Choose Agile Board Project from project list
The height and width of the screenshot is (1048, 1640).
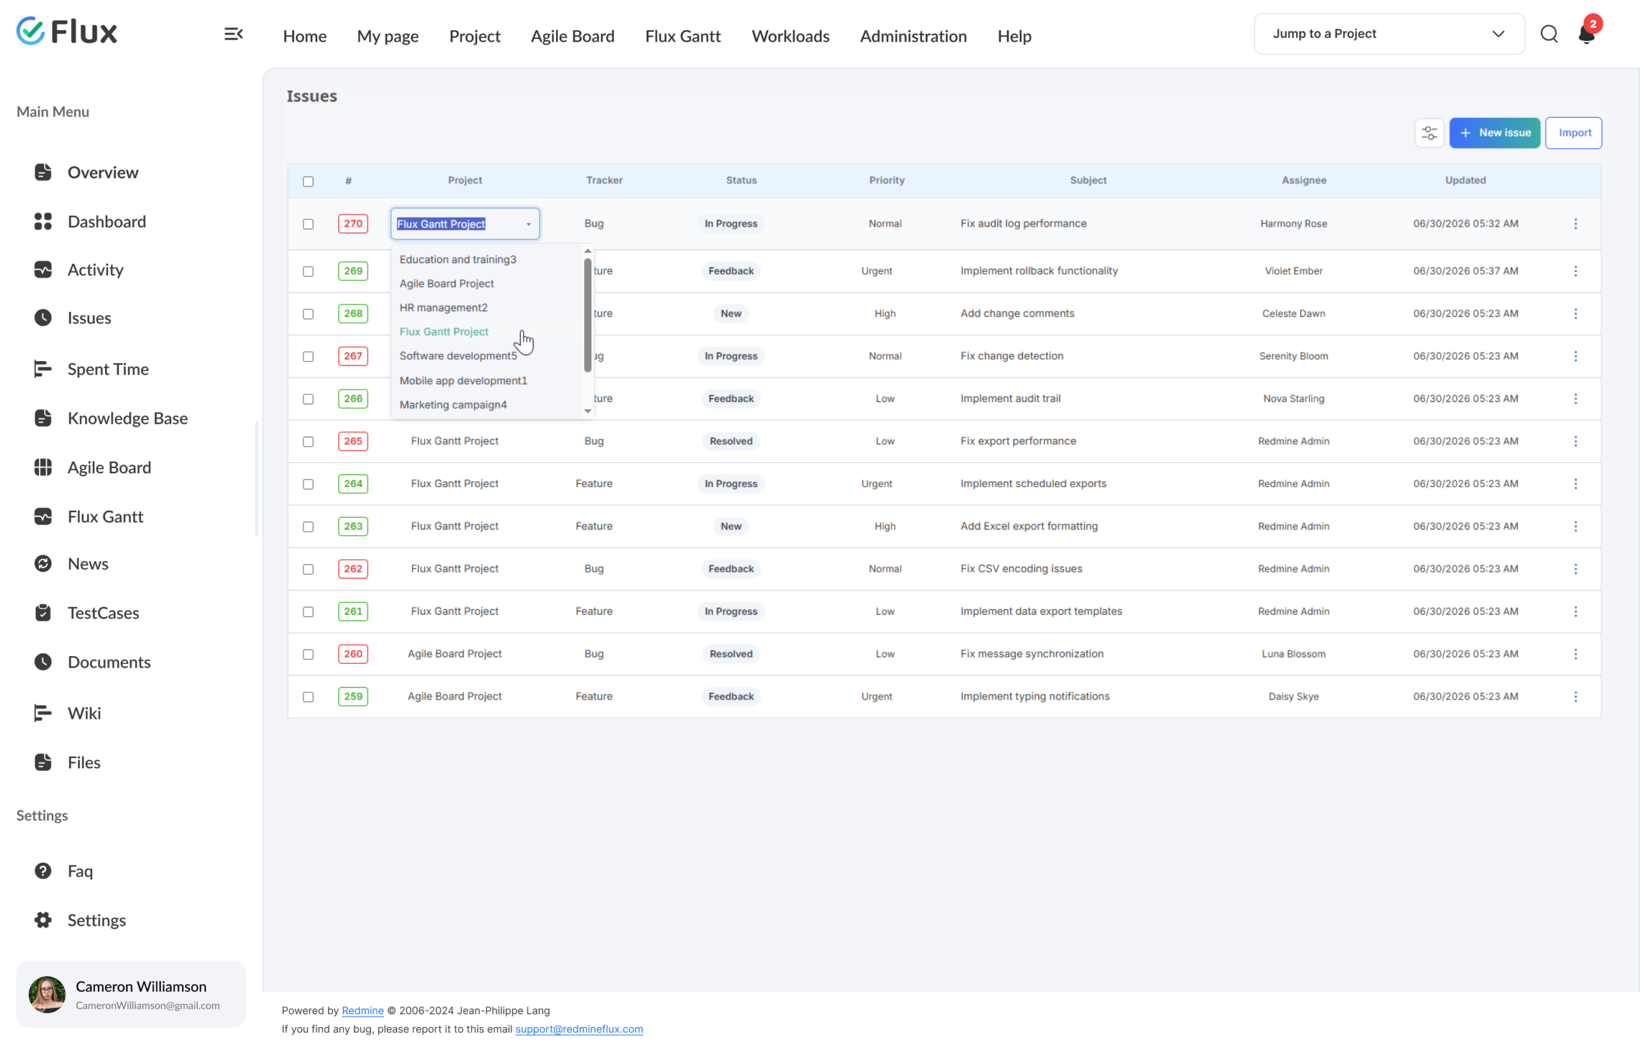447,283
